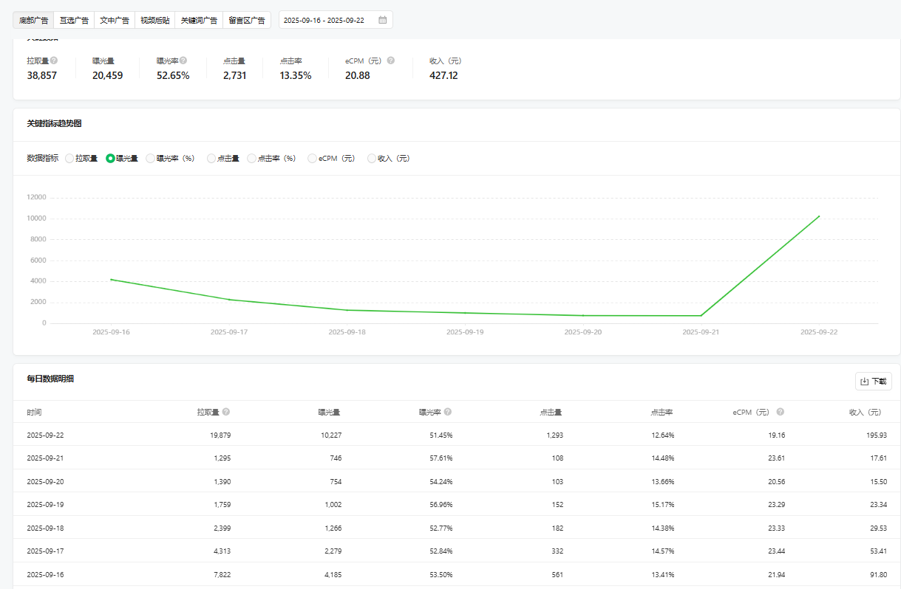
Task: Click table cell 7,822
Action: click(x=221, y=574)
